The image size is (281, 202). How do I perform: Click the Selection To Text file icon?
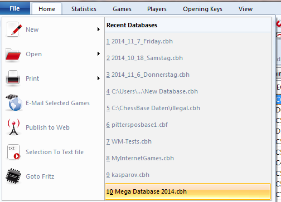[x=13, y=152]
